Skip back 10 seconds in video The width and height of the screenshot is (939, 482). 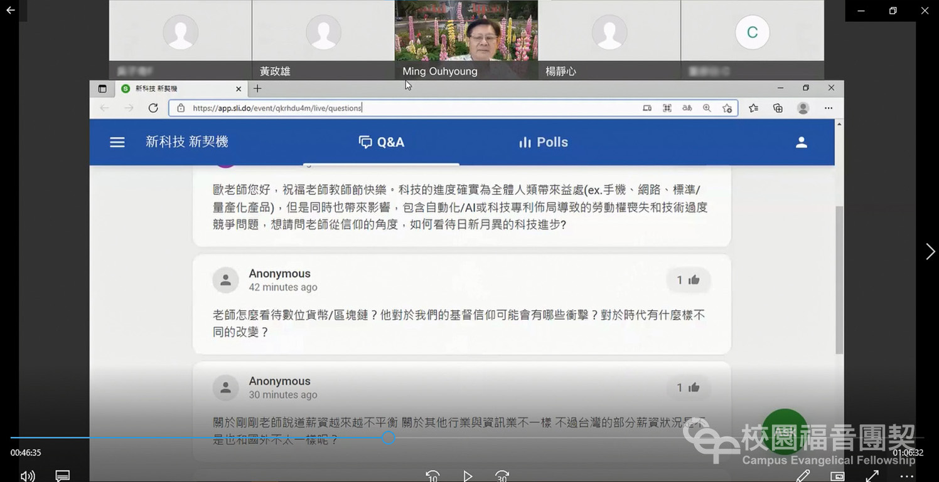click(x=432, y=476)
